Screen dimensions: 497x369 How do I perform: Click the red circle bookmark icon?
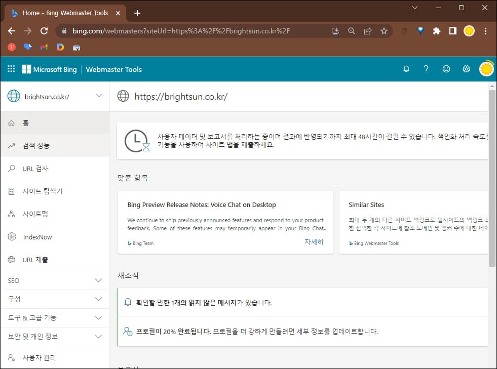[12, 47]
